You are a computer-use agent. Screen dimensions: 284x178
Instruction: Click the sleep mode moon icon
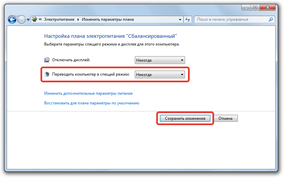[x=47, y=74]
